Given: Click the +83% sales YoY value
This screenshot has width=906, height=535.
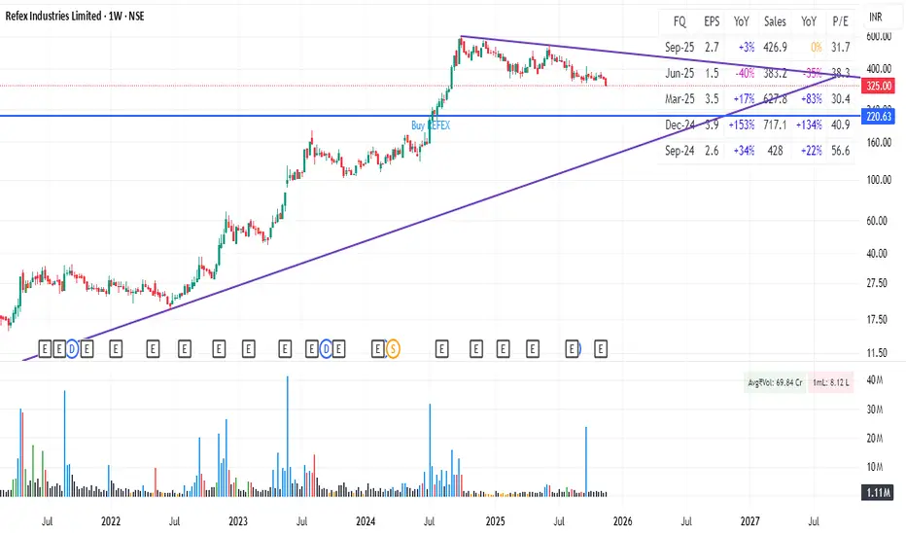Looking at the screenshot, I should (812, 99).
